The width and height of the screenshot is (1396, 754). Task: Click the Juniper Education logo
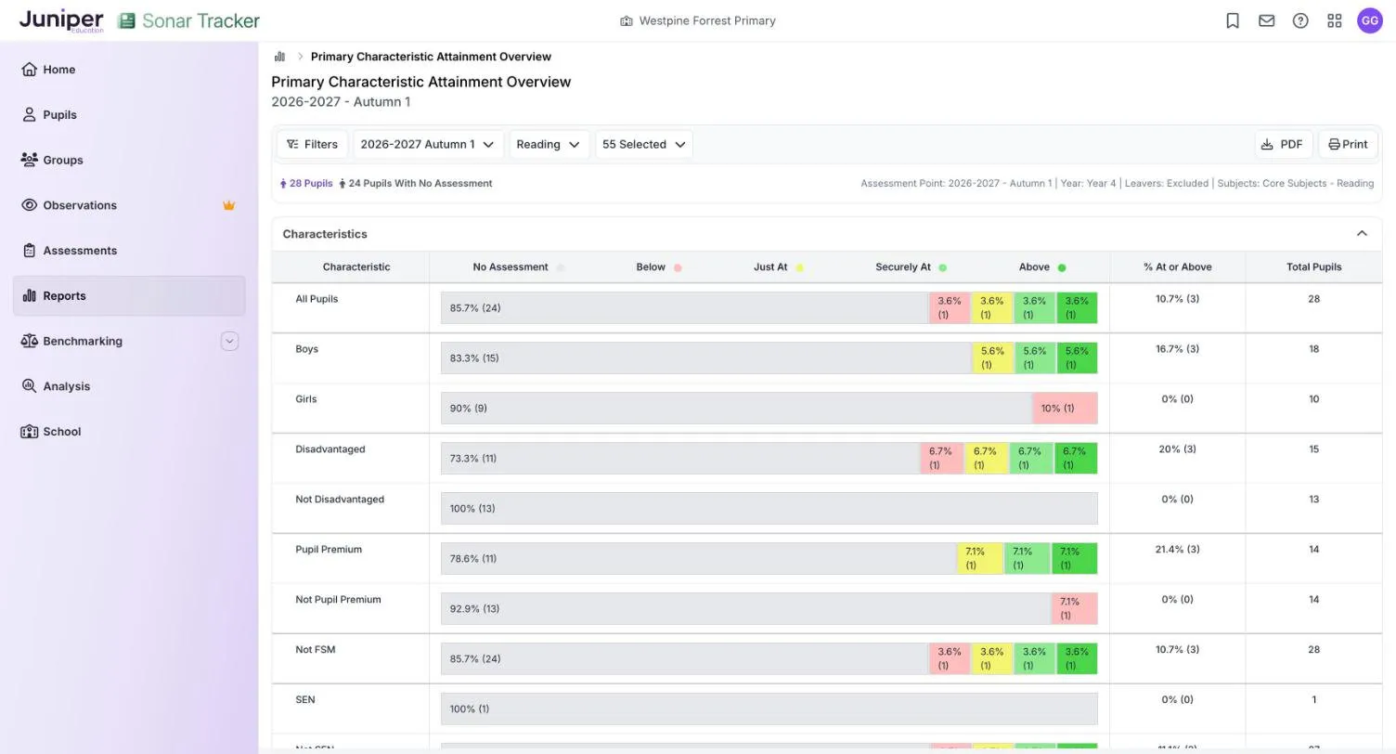61,20
